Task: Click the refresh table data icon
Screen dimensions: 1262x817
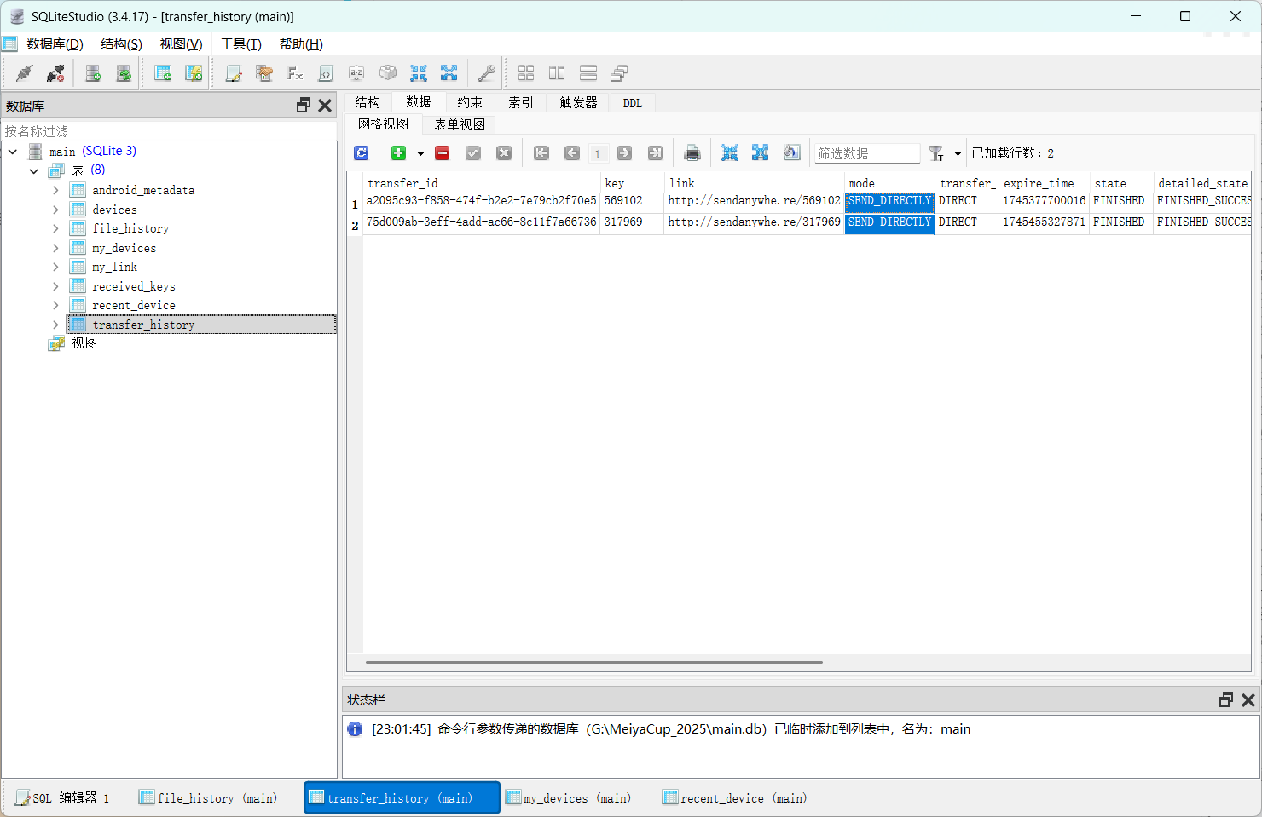Action: 362,153
